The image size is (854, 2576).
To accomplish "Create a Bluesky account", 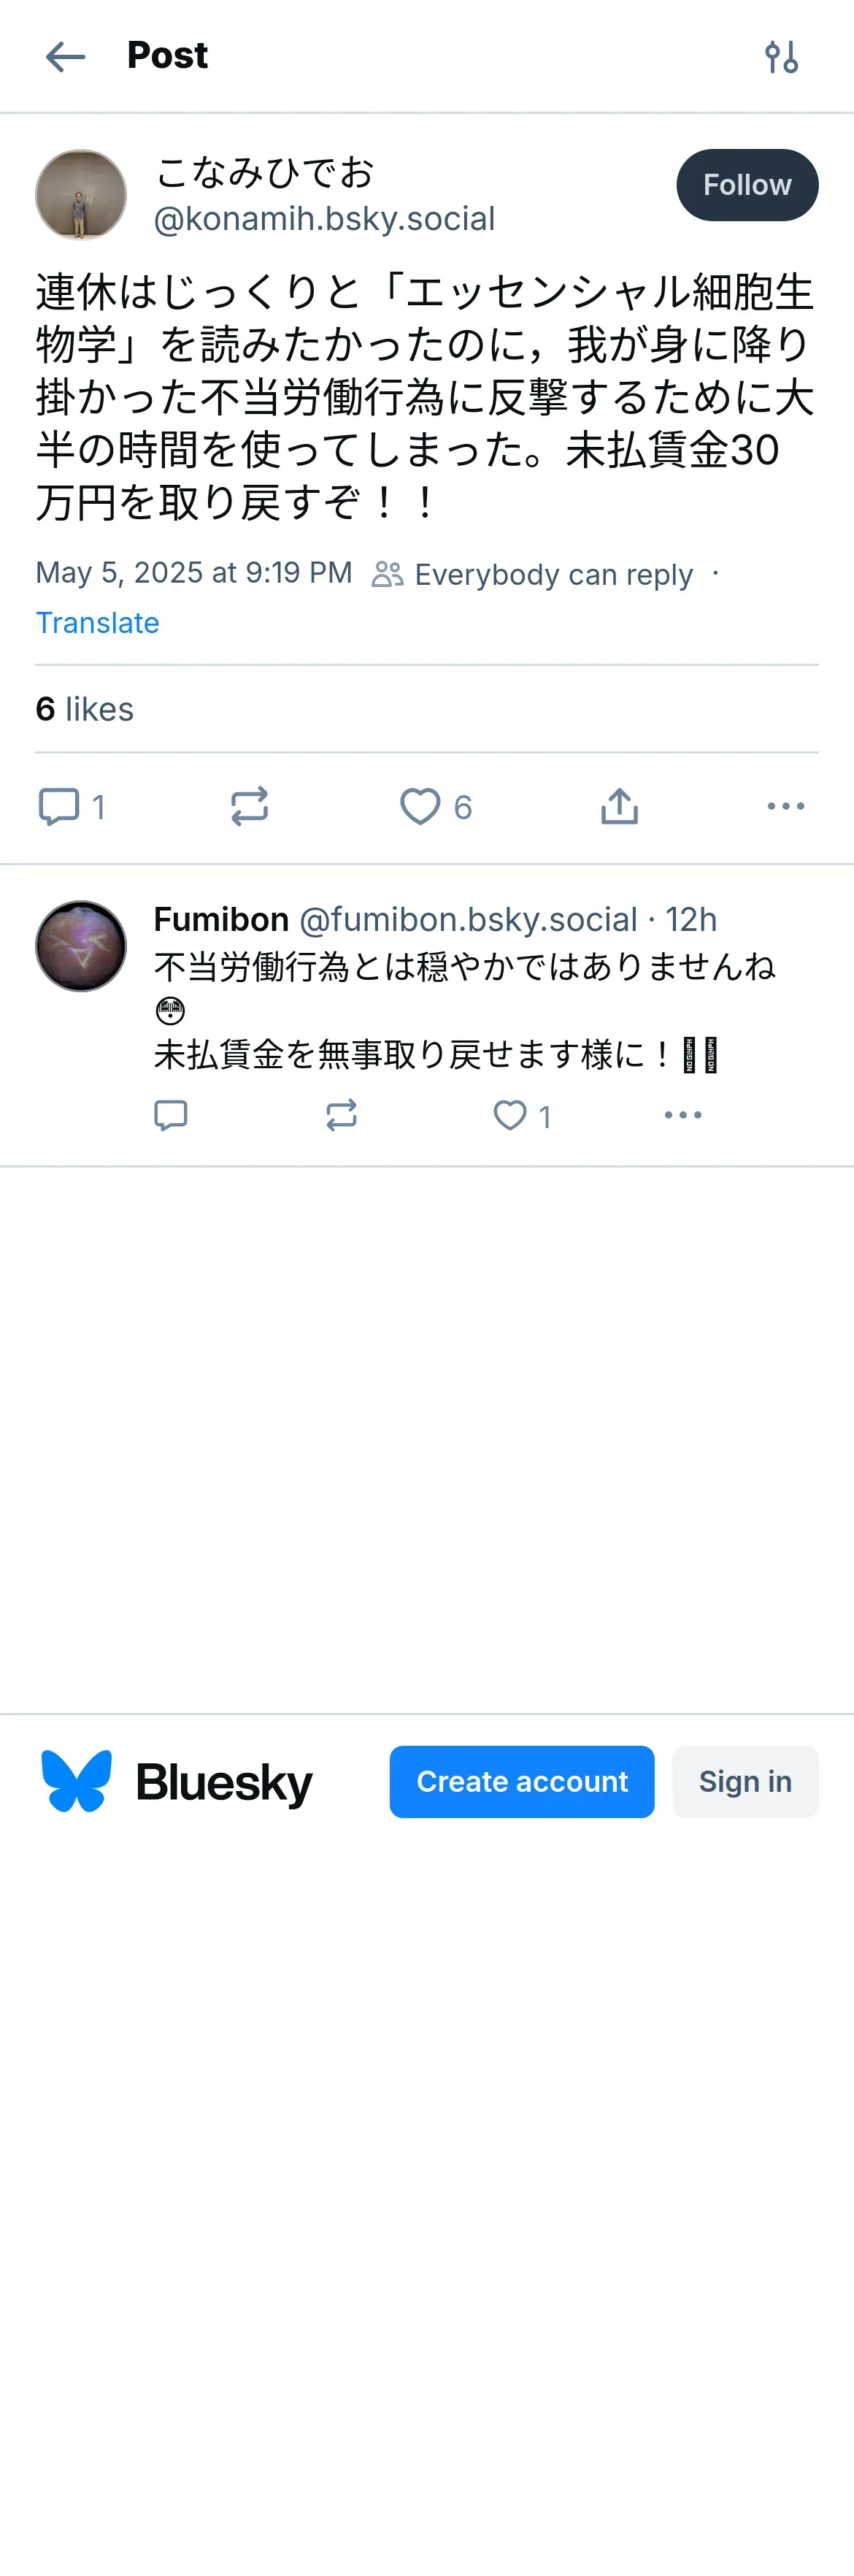I will tap(522, 1782).
